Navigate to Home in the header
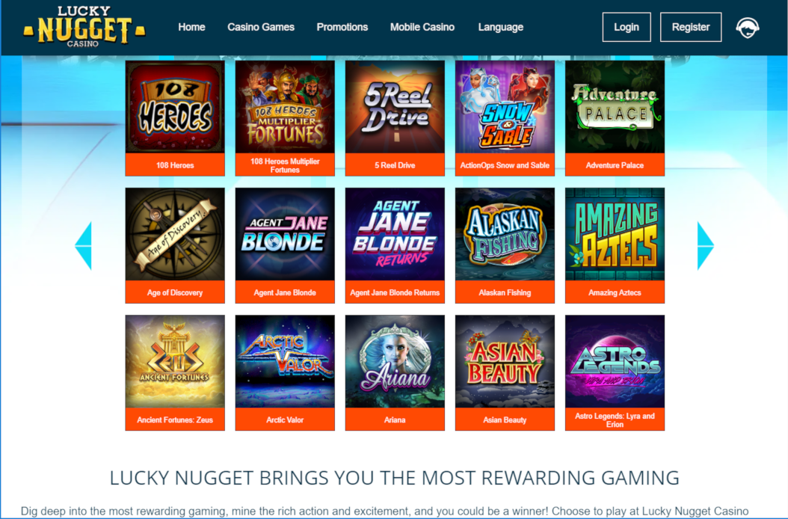788x519 pixels. click(x=191, y=27)
